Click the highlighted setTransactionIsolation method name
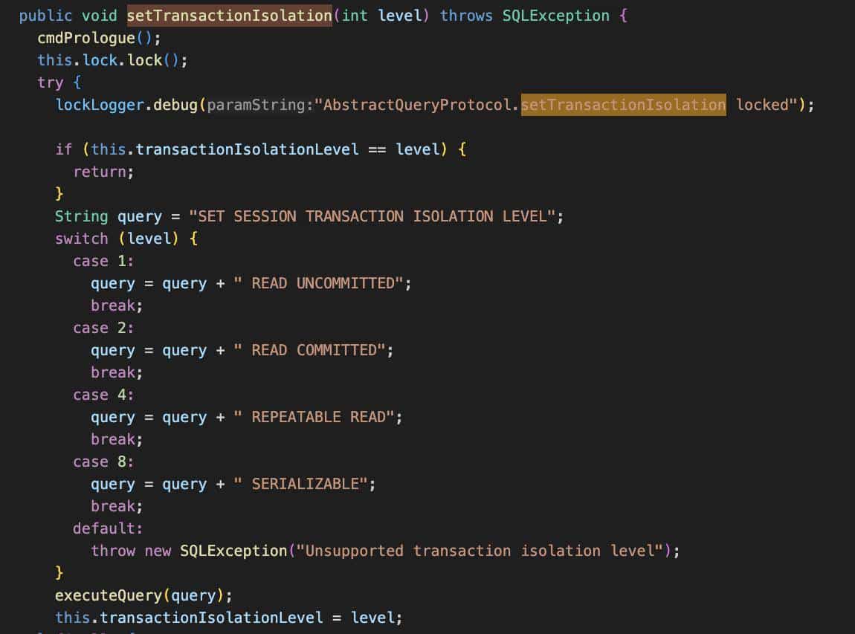 [229, 16]
